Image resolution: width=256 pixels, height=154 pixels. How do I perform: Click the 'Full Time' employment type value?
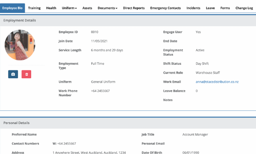[97, 63]
